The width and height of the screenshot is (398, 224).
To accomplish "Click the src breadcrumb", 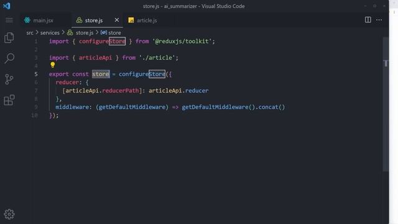I will [30, 33].
